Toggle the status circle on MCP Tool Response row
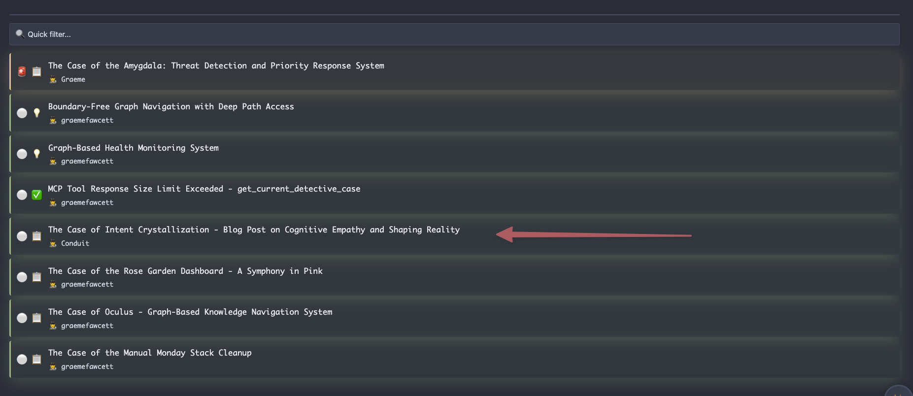The image size is (913, 396). point(22,195)
